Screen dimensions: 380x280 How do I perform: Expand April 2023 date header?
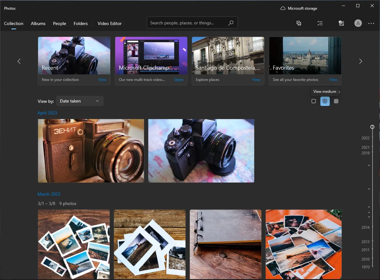47,113
